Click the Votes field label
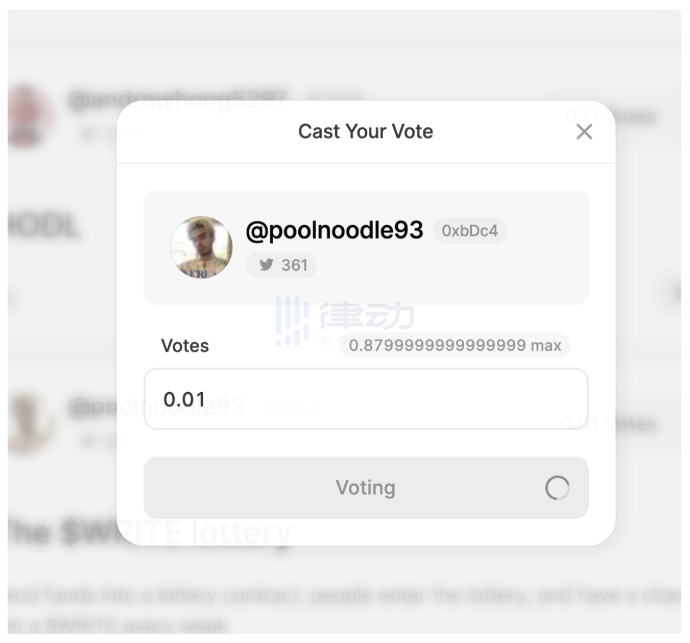This screenshot has width=690, height=643. pyautogui.click(x=185, y=345)
